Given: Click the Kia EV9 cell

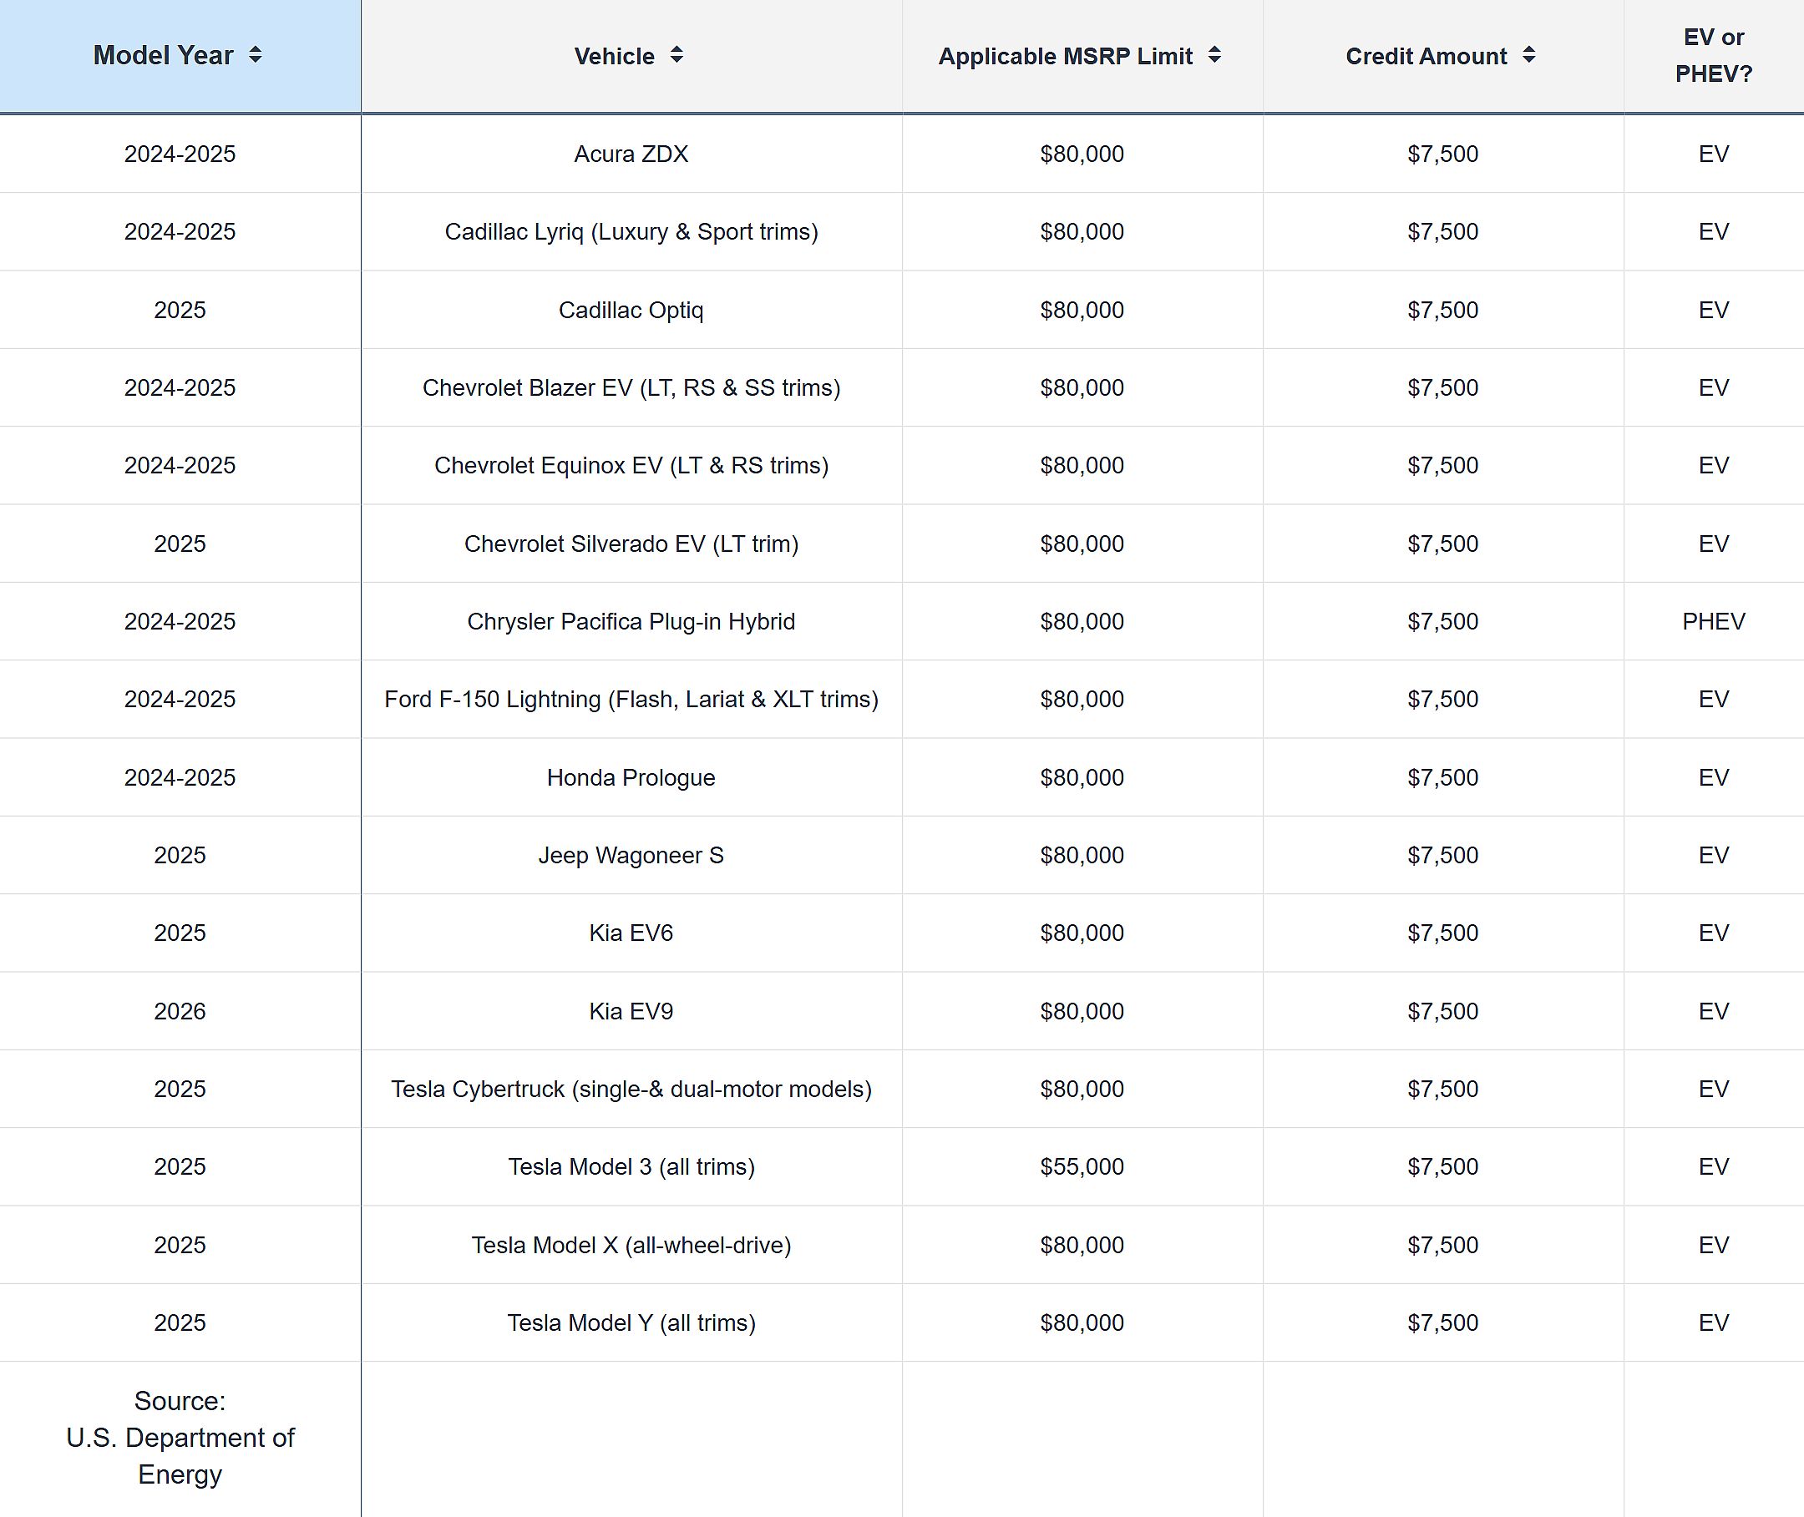Looking at the screenshot, I should (631, 1011).
